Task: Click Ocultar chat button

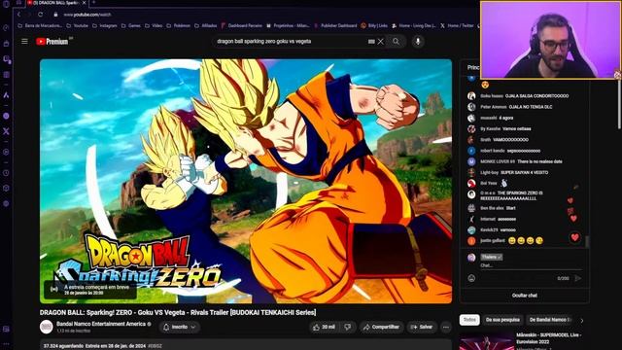Action: (x=525, y=296)
